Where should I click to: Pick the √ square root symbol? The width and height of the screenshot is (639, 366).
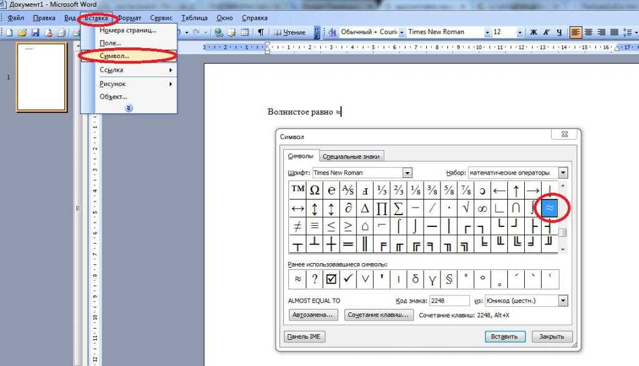[x=466, y=208]
